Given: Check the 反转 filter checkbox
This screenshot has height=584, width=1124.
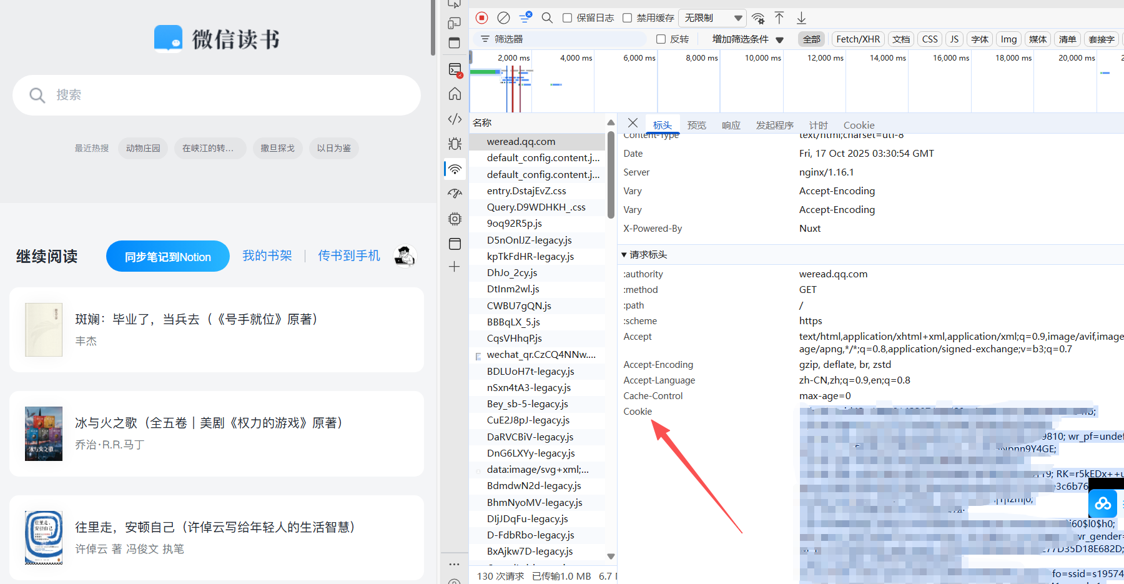Looking at the screenshot, I should [661, 39].
